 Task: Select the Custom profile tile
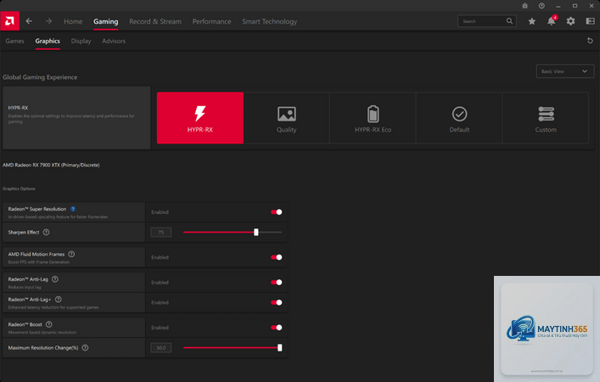tap(546, 118)
